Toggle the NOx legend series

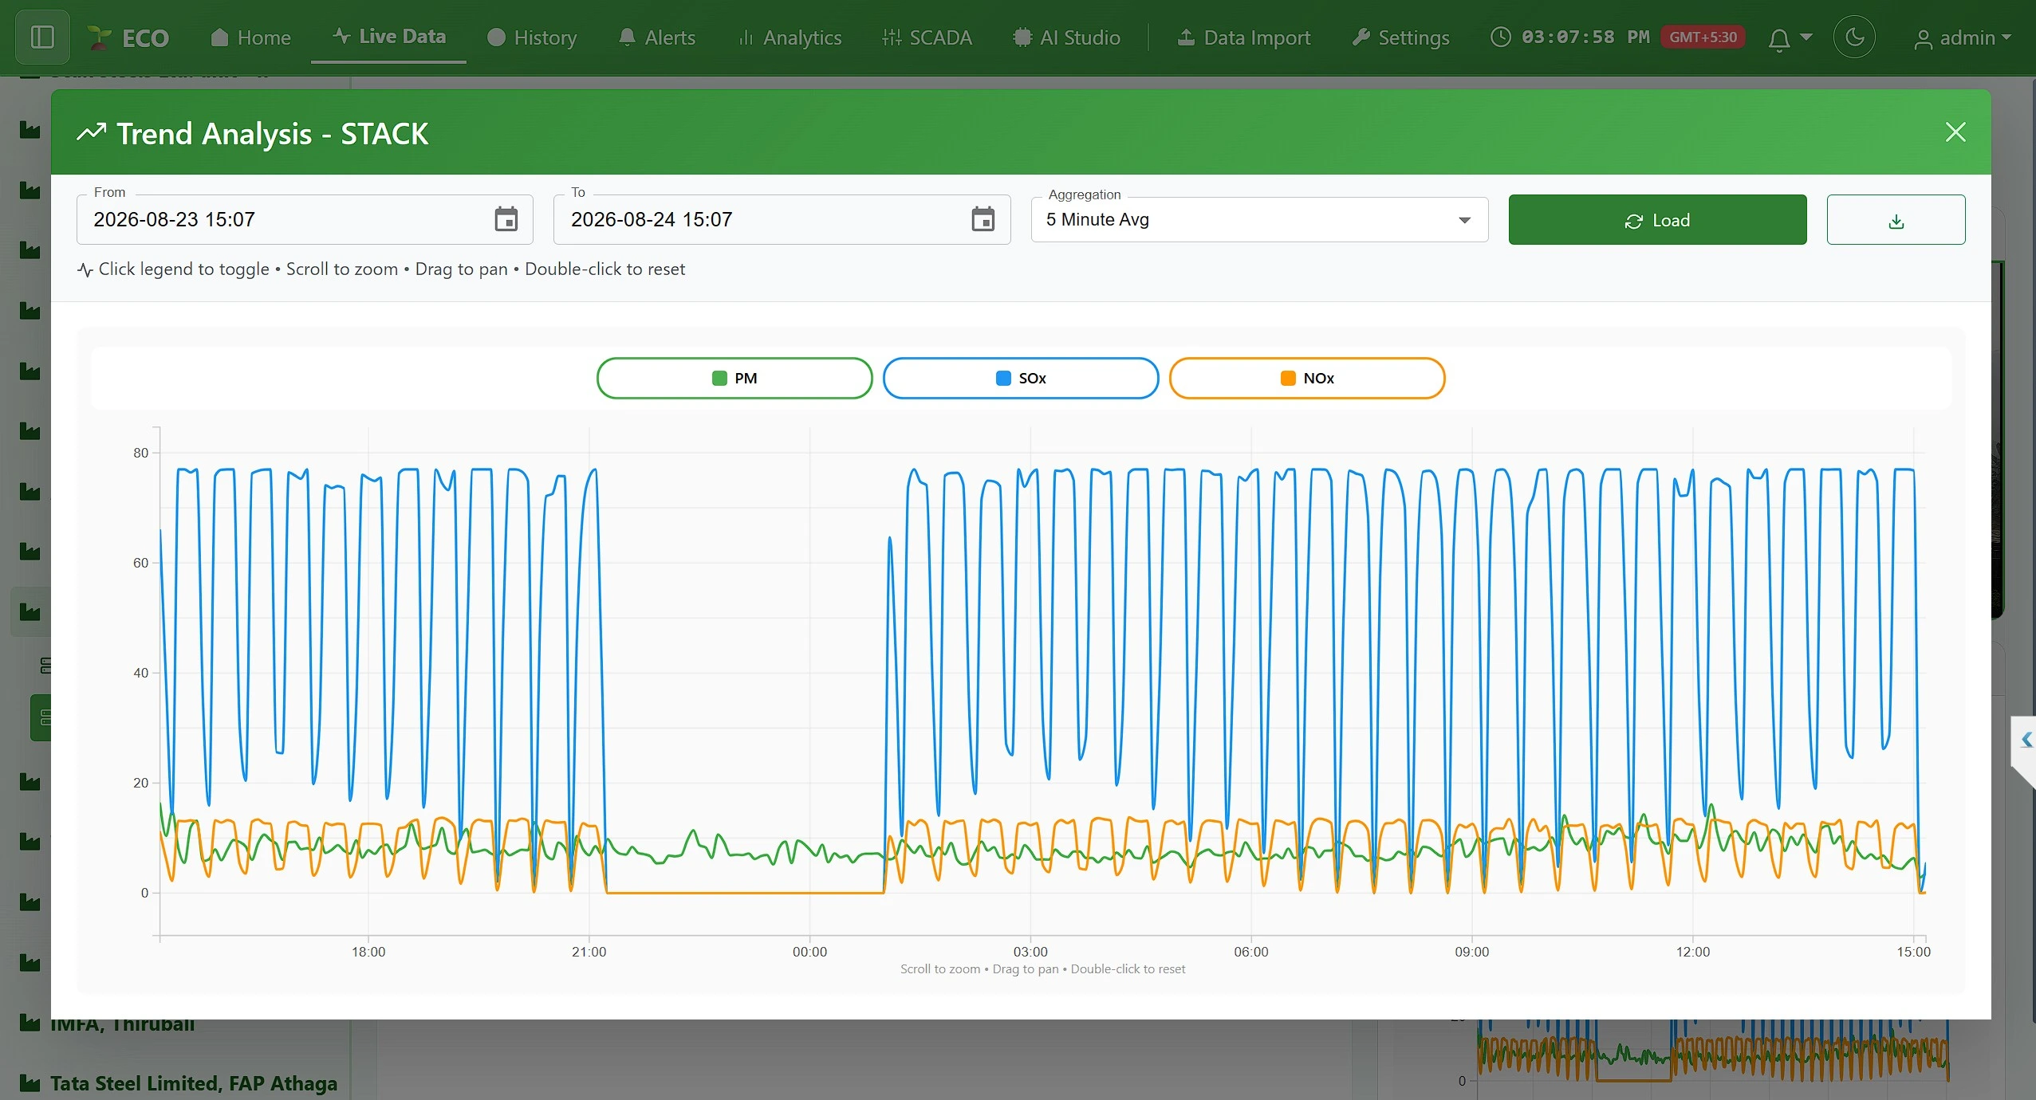click(x=1307, y=378)
